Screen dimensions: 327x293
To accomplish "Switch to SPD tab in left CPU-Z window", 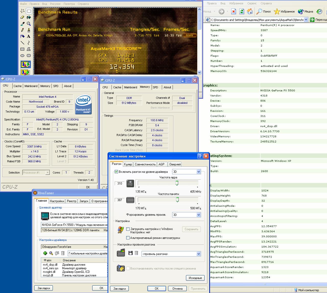I will 56,86.
